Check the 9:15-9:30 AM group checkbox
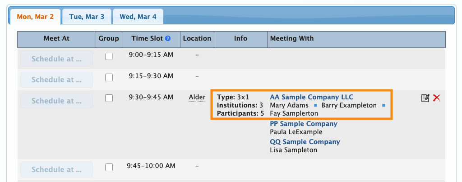Viewport: 462px width, 182px height. pyautogui.click(x=109, y=78)
